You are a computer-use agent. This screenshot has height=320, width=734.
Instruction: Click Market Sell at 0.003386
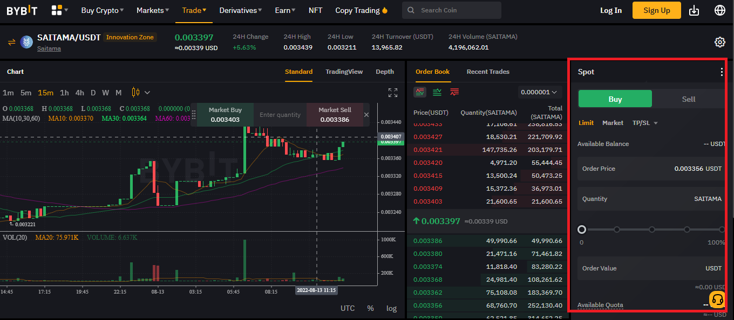[x=335, y=115]
